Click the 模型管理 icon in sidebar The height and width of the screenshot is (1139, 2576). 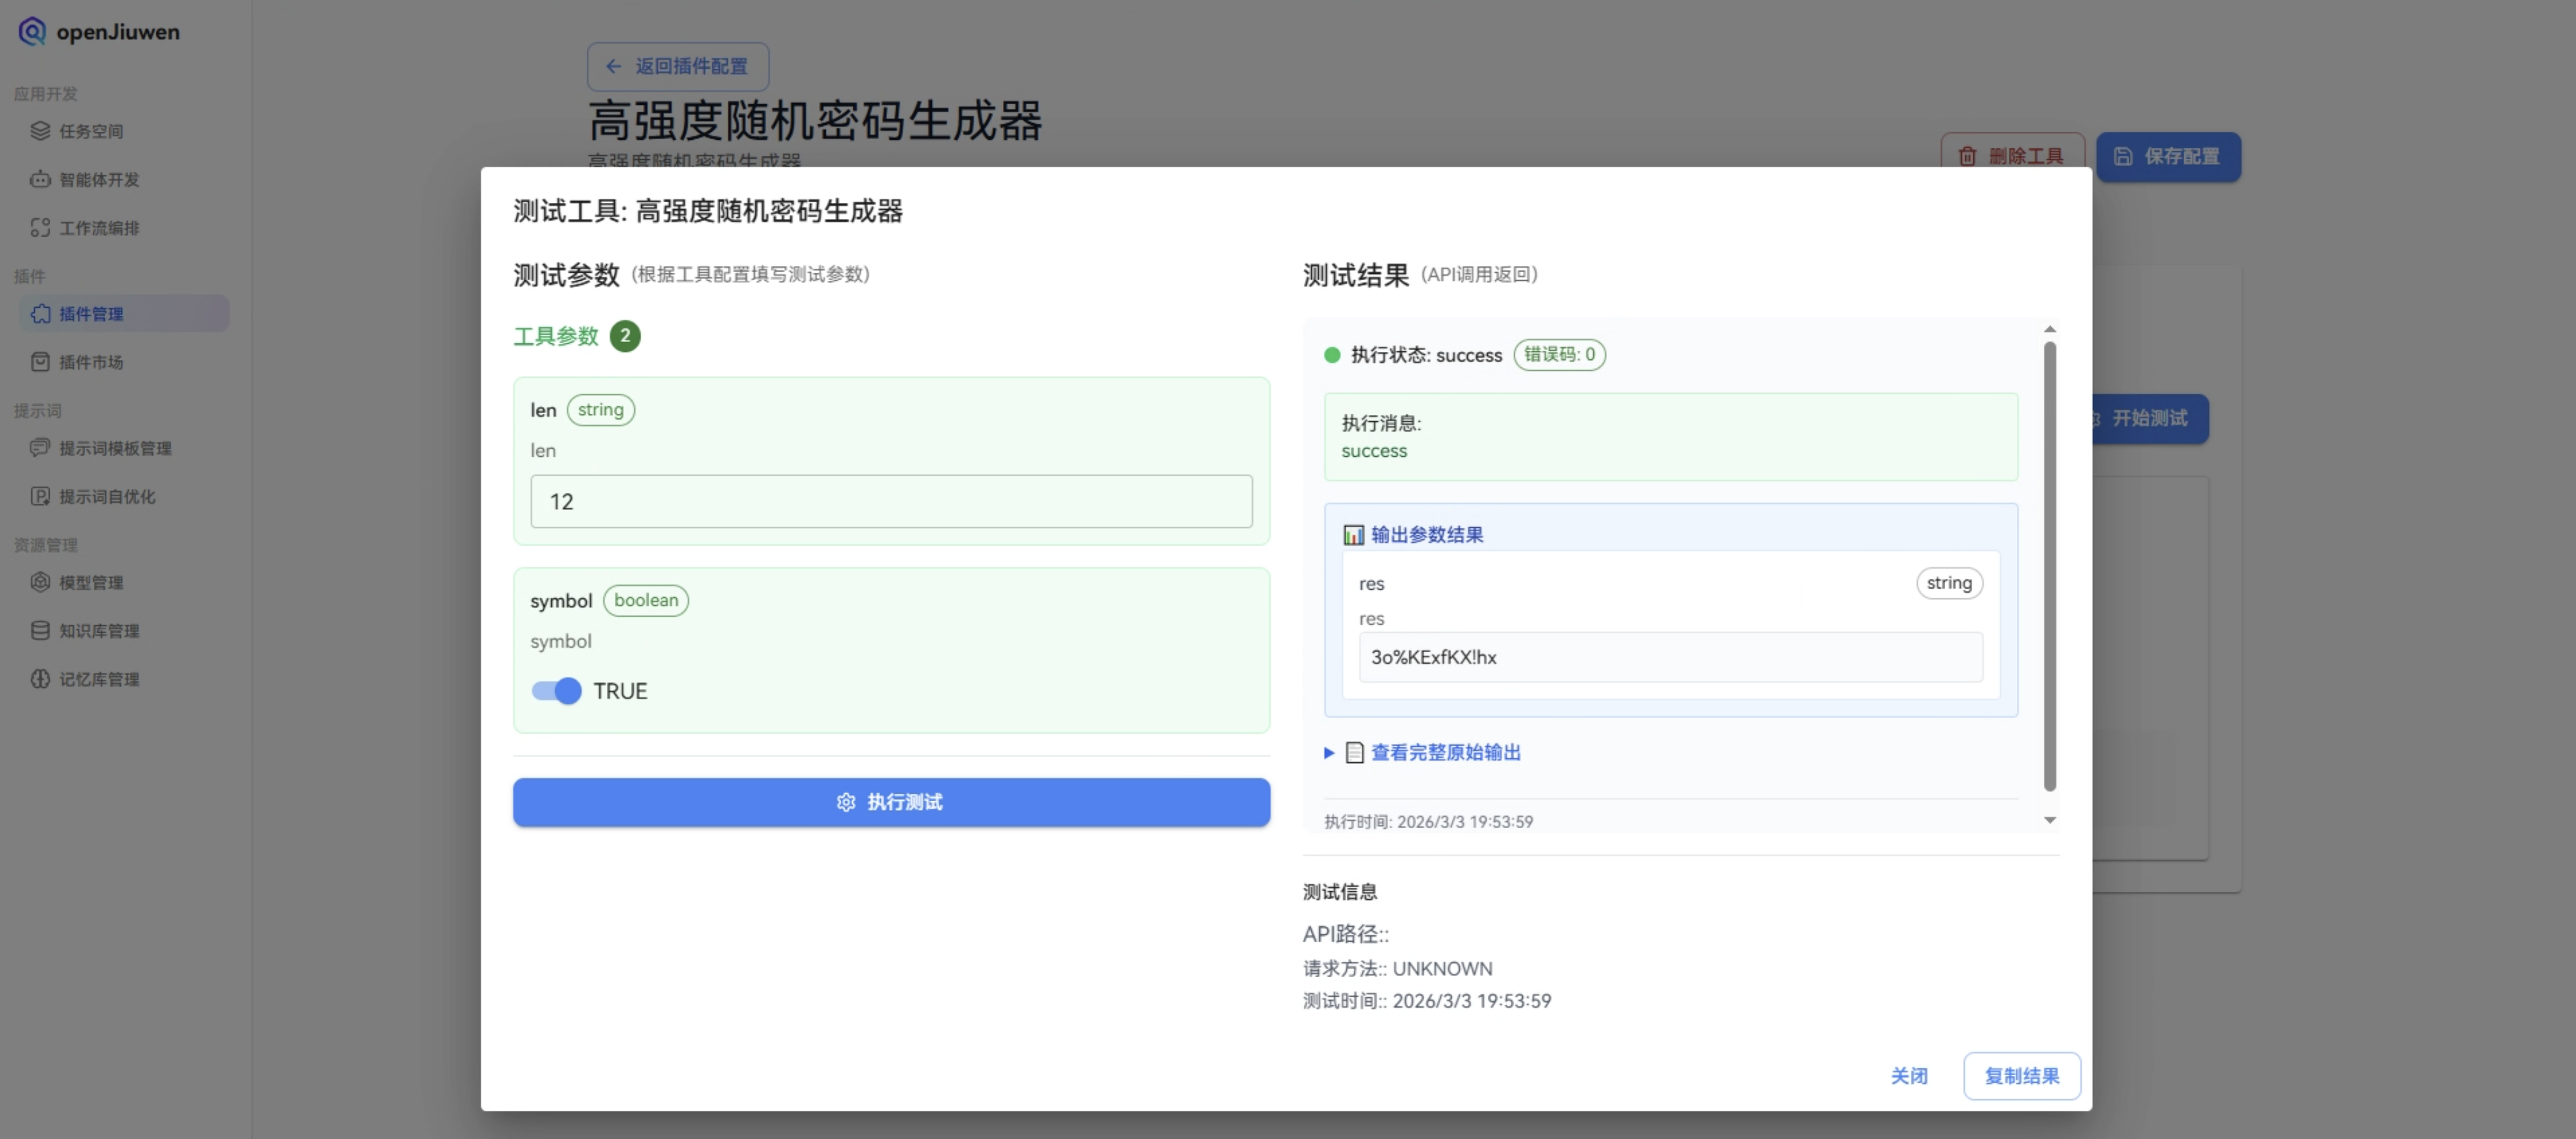(40, 582)
